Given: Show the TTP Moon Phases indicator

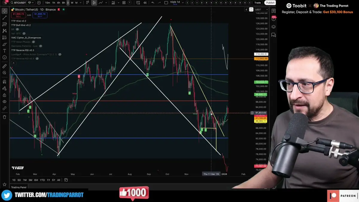Looking at the screenshot, I should 34,42.
